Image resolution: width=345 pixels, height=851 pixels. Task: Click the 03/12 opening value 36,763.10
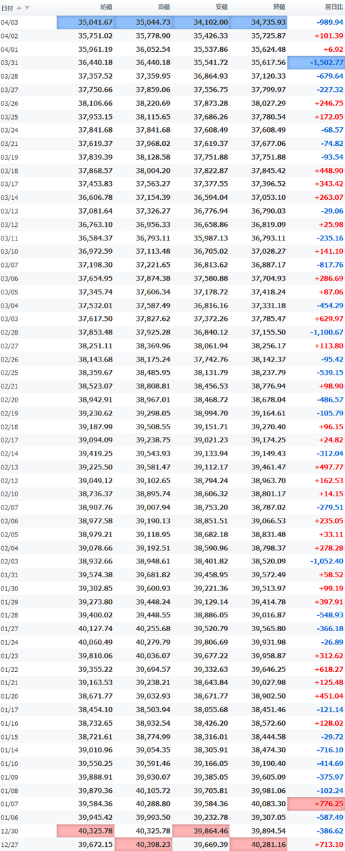click(x=95, y=225)
